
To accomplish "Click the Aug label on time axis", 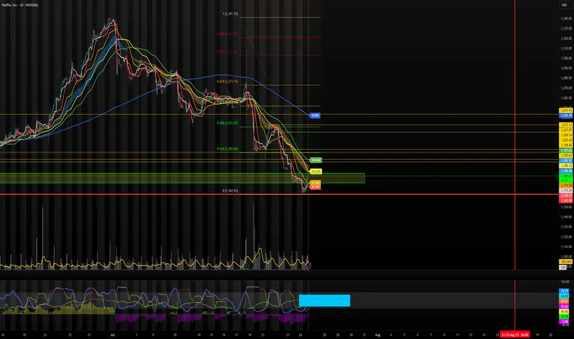I will [x=378, y=335].
